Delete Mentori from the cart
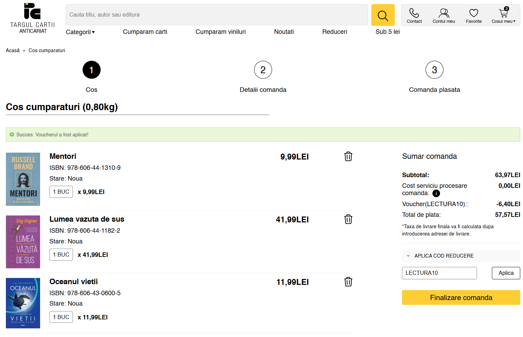Viewport: 523px width, 337px height. 348,156
